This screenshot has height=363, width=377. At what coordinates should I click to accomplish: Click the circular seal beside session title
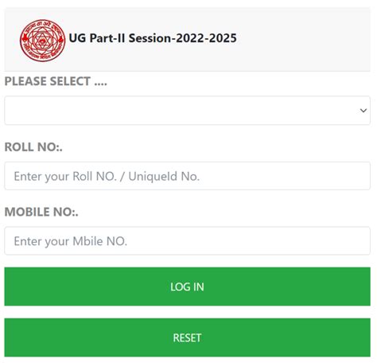point(42,41)
